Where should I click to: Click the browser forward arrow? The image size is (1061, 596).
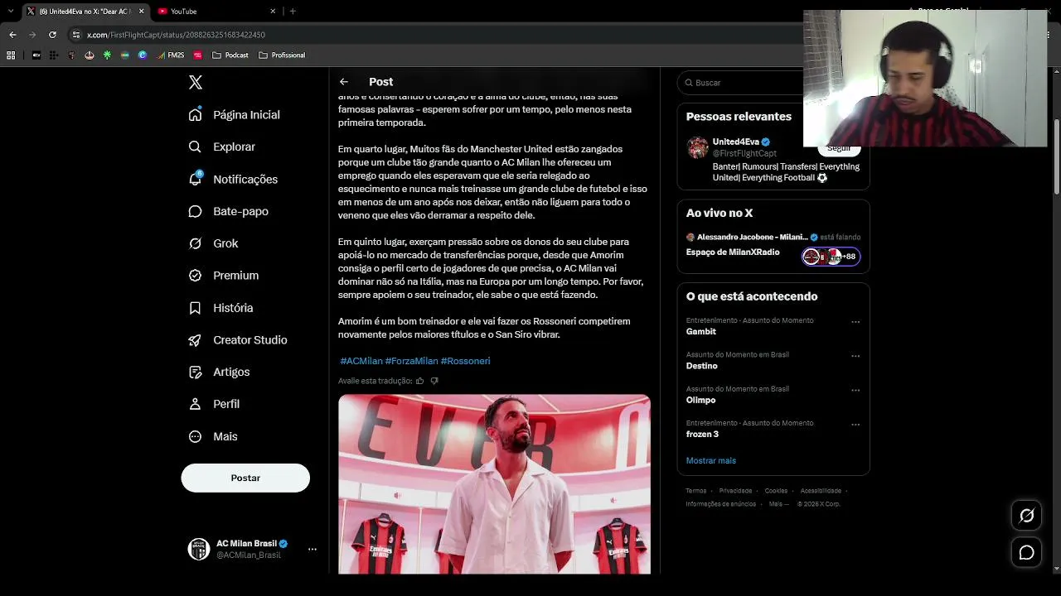point(32,35)
